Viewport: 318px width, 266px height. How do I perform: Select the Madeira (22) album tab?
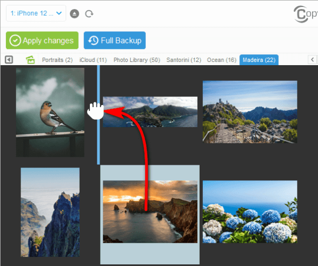(x=259, y=60)
